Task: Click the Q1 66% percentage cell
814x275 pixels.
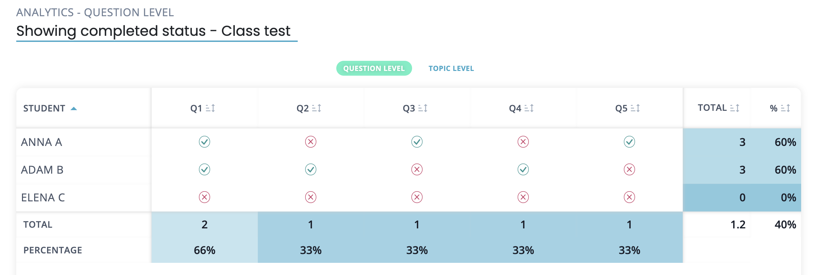Action: [x=204, y=250]
